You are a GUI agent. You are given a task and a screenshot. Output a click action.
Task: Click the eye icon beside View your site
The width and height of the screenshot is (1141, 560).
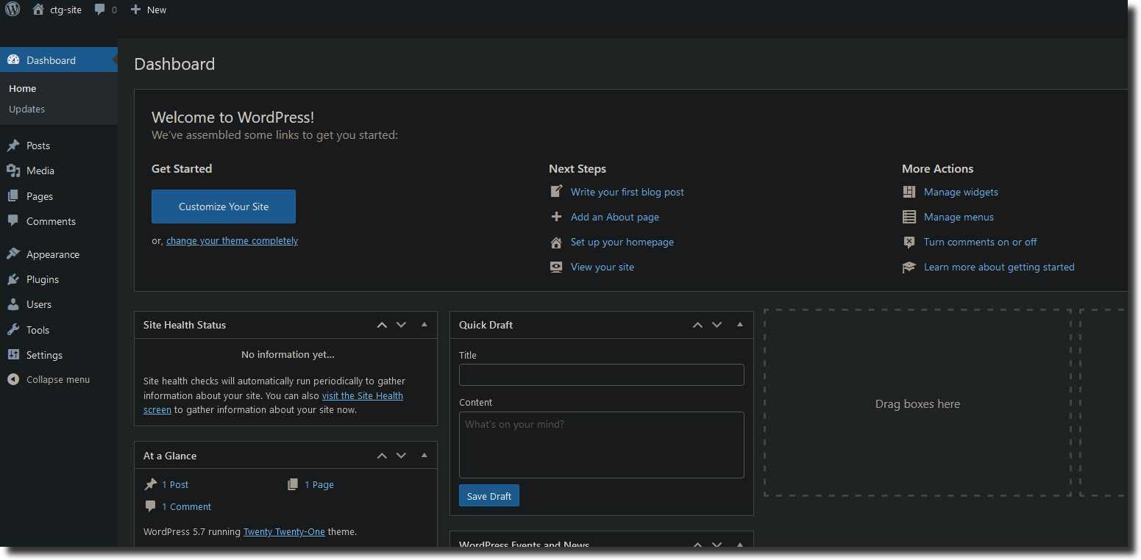[557, 267]
